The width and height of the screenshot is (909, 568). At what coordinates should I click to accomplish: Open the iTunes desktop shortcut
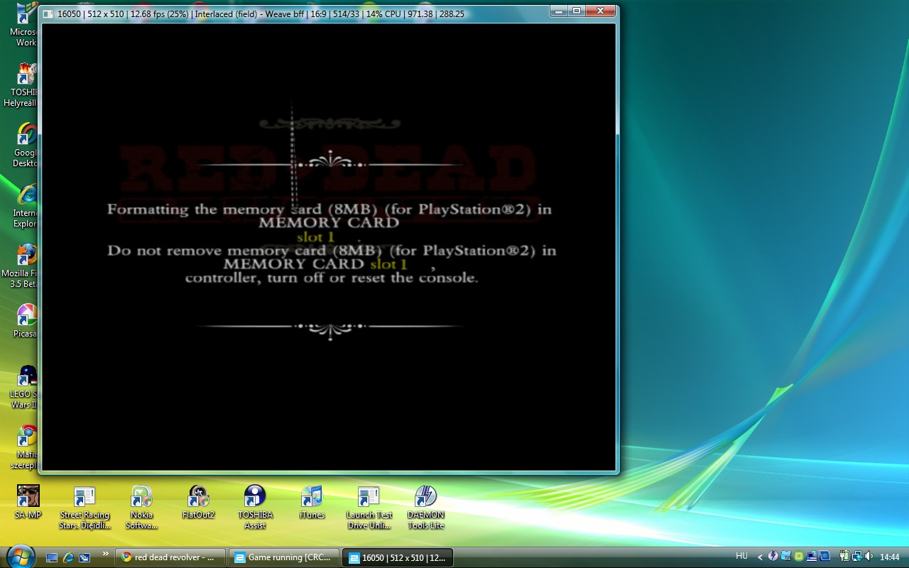312,502
